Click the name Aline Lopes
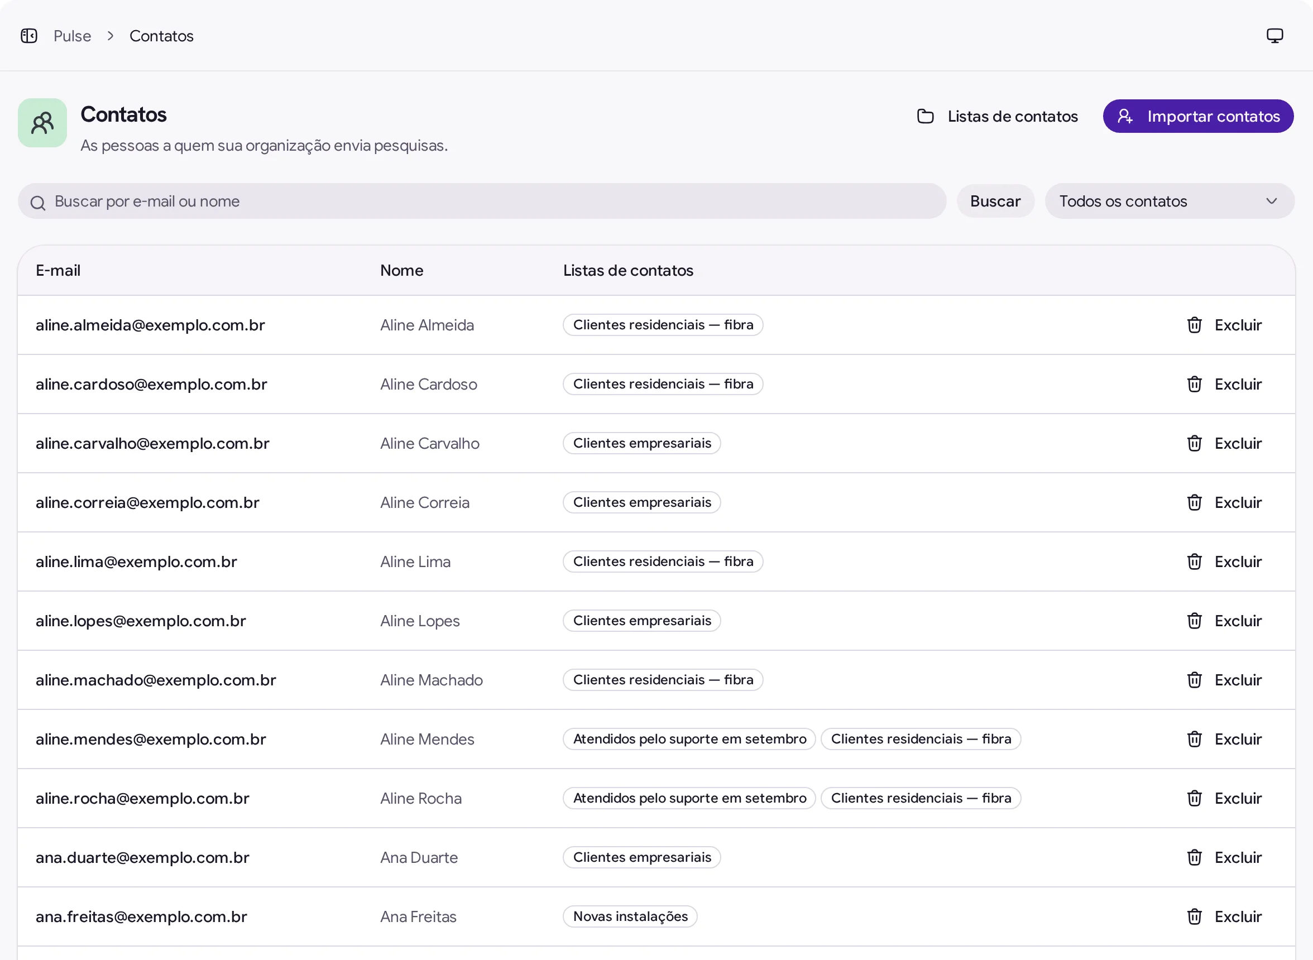 pos(420,621)
